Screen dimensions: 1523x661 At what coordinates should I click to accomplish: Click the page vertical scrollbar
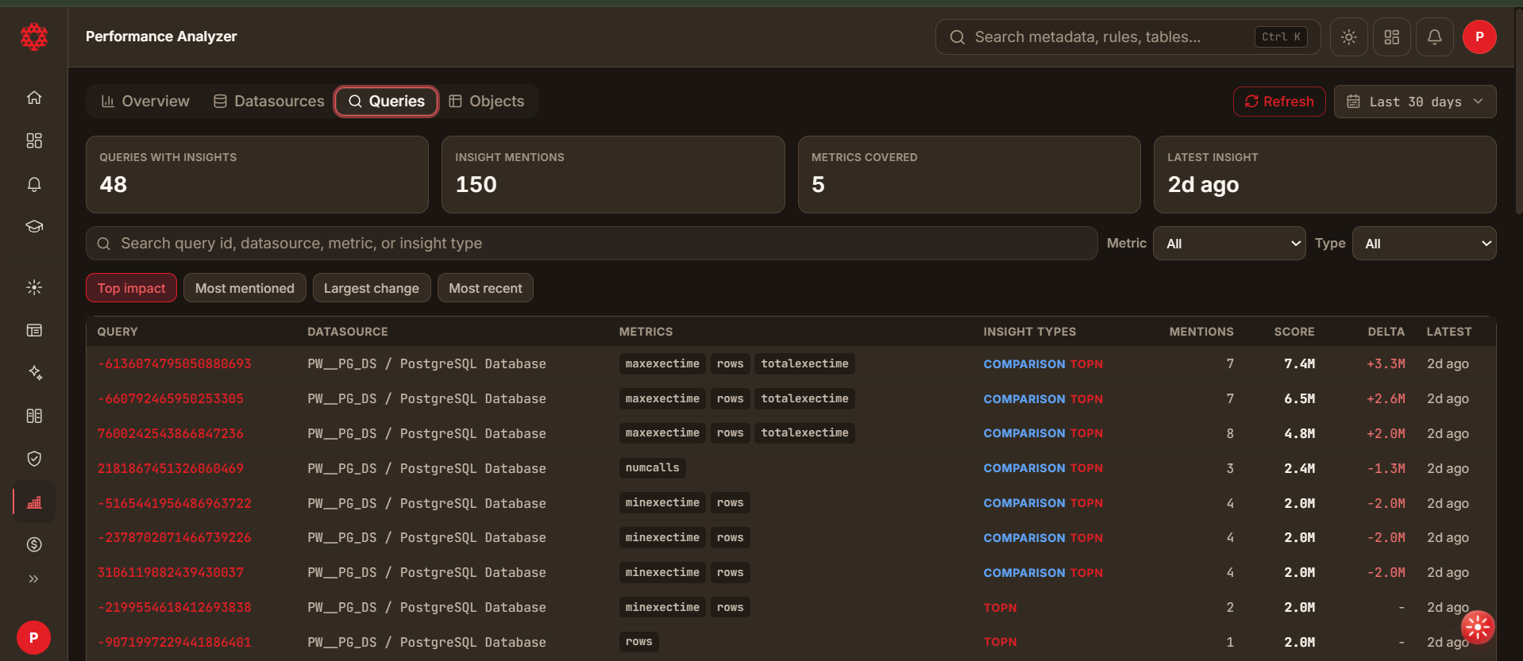[x=1518, y=111]
